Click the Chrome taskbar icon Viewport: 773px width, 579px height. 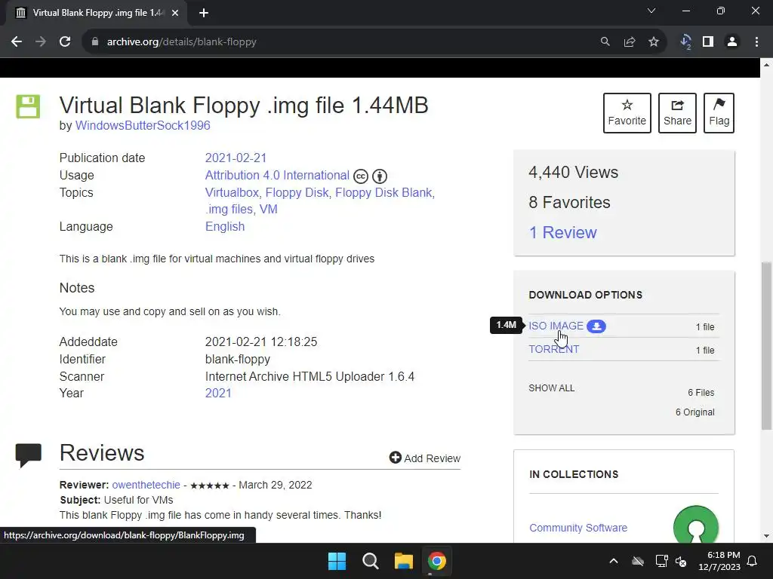click(436, 561)
